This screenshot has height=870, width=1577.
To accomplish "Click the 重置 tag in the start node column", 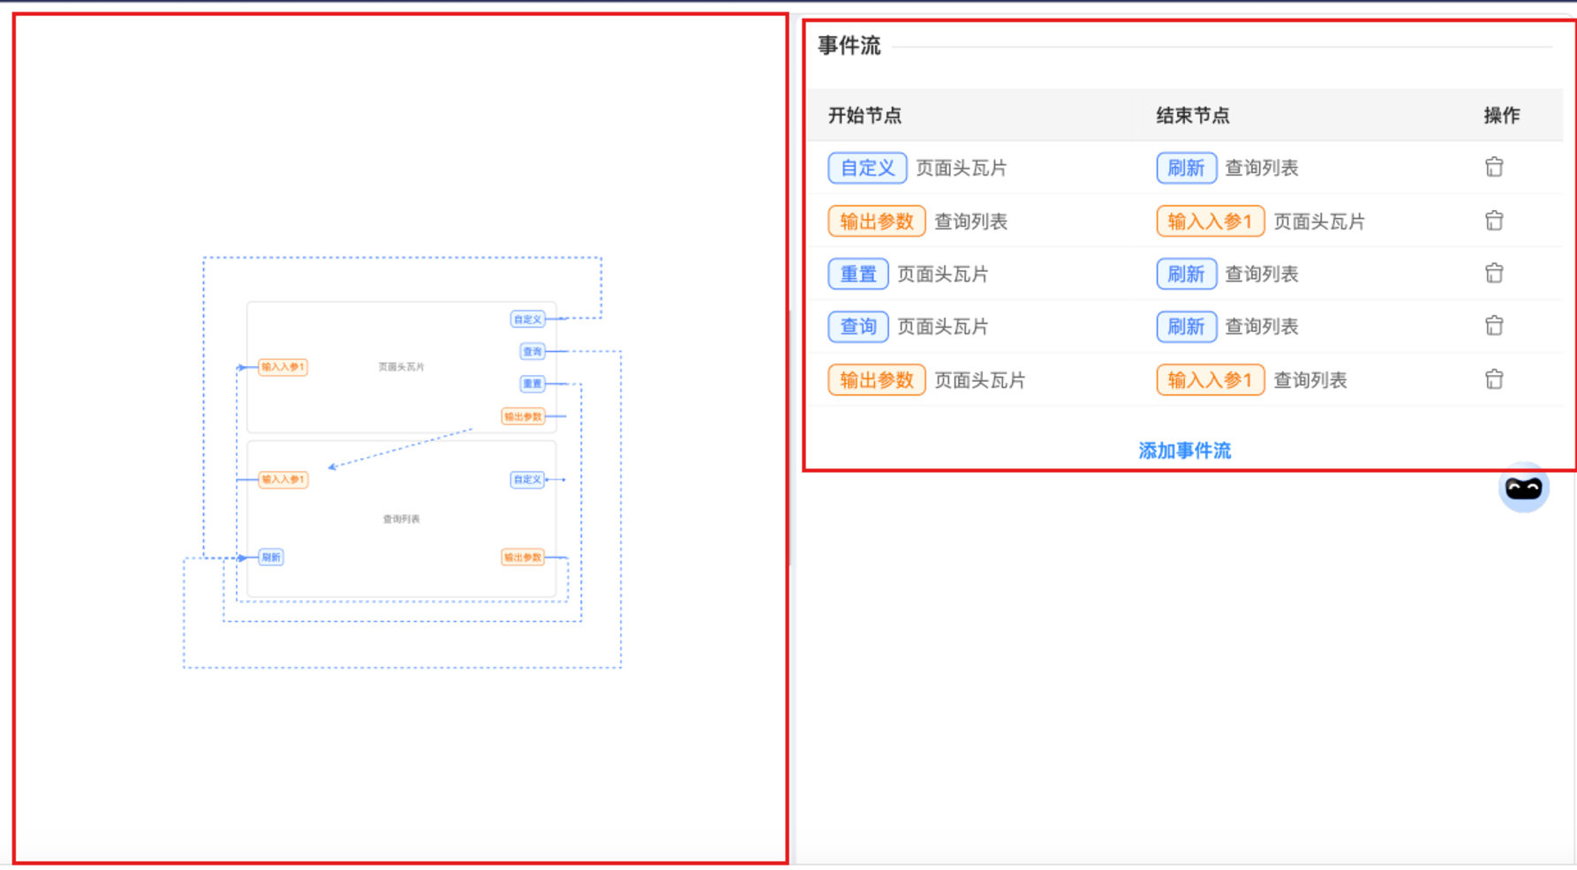I will click(858, 274).
